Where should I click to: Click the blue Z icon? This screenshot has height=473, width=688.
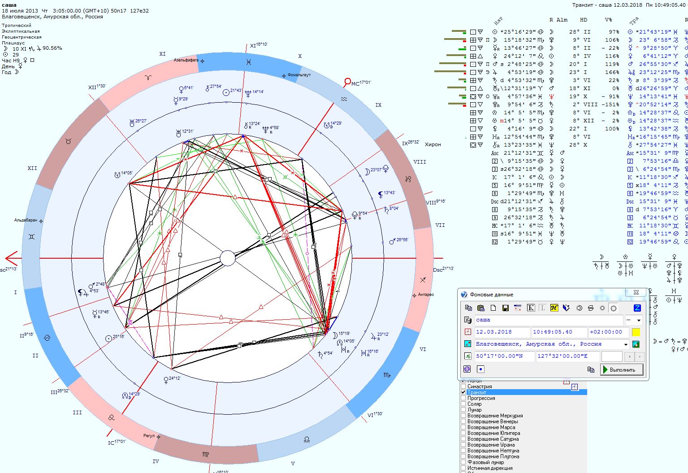(x=637, y=308)
